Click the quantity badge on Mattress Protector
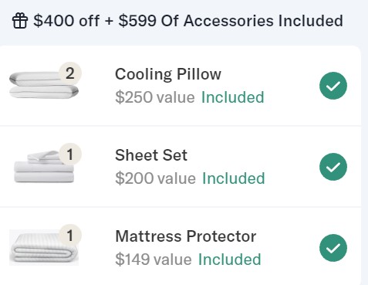 (70, 236)
